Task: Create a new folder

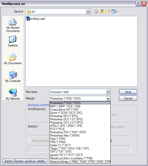Action: click(x=108, y=11)
